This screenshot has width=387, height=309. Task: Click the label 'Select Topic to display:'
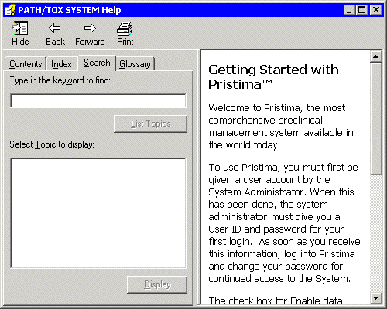(52, 144)
